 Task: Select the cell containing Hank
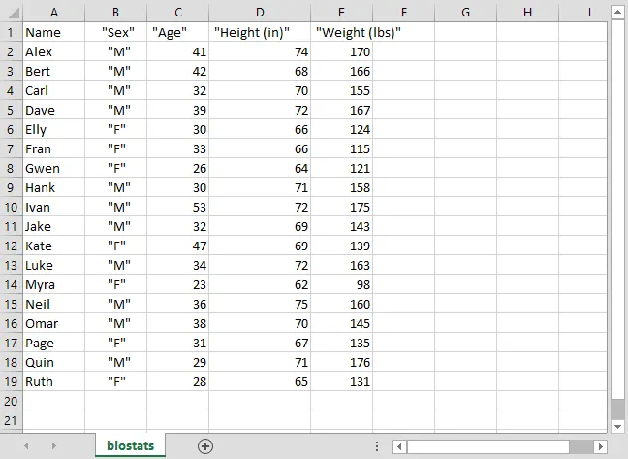pos(53,187)
